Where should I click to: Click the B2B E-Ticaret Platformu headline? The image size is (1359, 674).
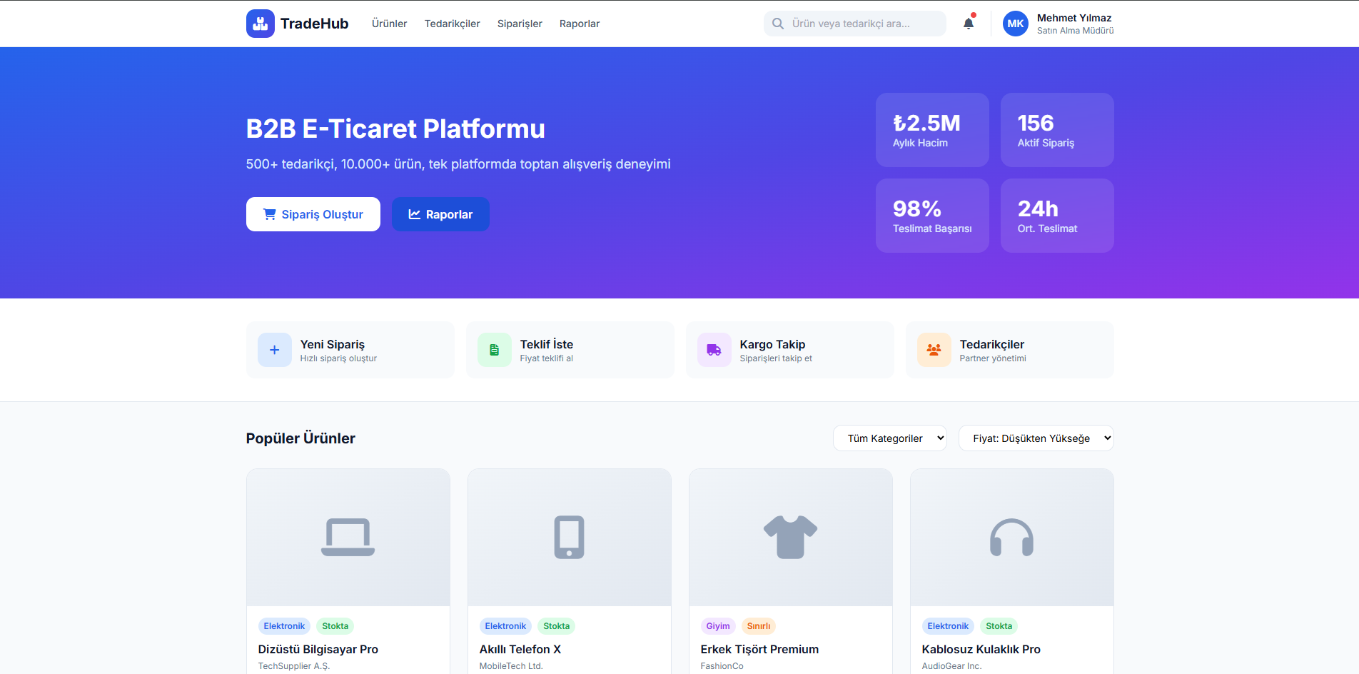395,129
